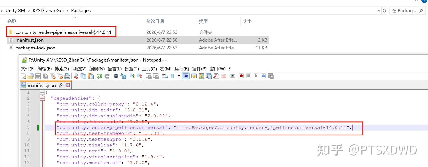Open Folder as Workspace icon

click(x=223, y=76)
